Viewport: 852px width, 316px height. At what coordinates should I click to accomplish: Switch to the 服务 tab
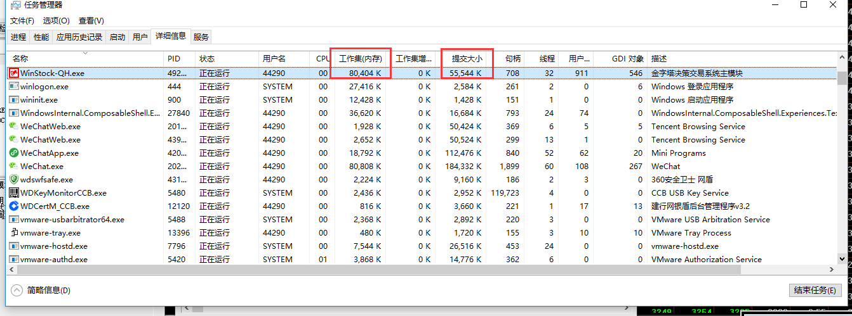click(x=201, y=37)
